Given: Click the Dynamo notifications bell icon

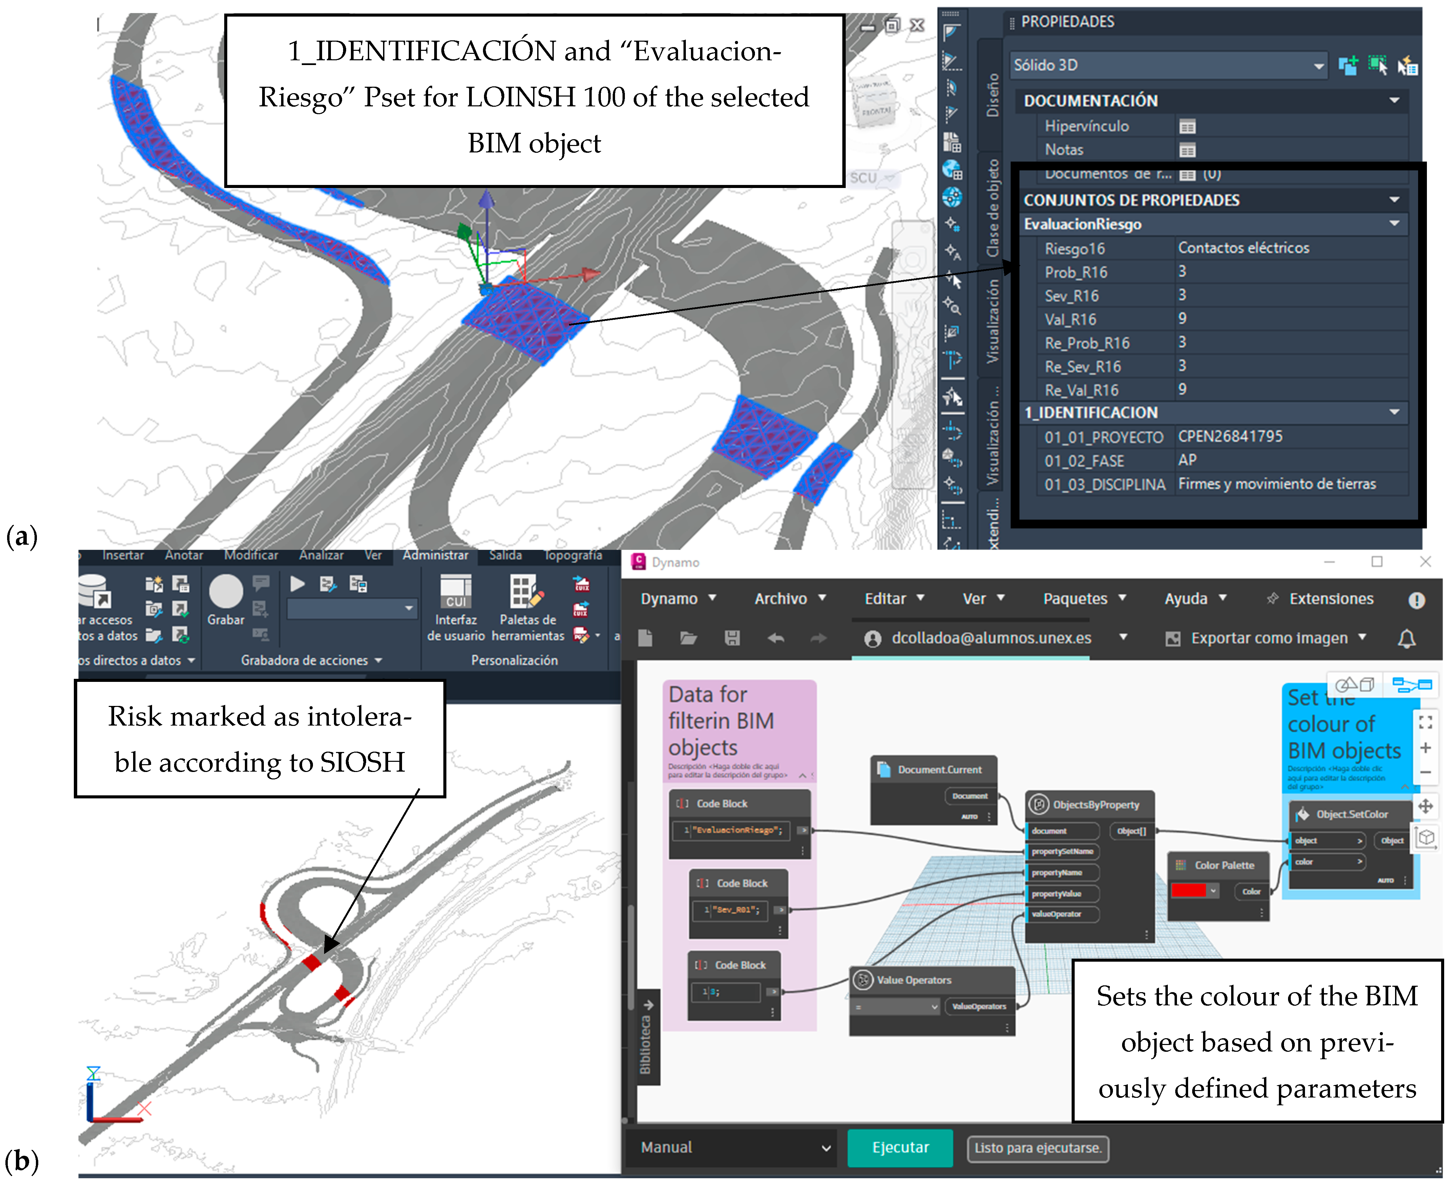Looking at the screenshot, I should pyautogui.click(x=1406, y=638).
